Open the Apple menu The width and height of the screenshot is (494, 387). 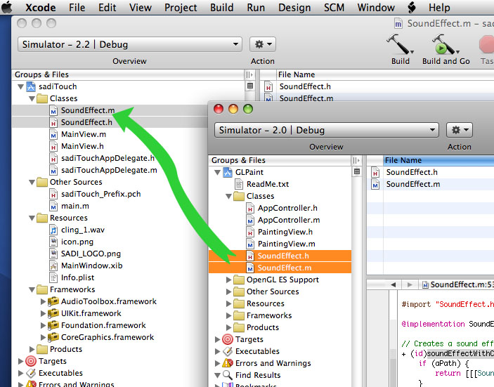pos(7,7)
